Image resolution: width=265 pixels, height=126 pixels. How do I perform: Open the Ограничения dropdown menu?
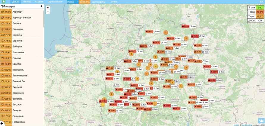point(55,2)
